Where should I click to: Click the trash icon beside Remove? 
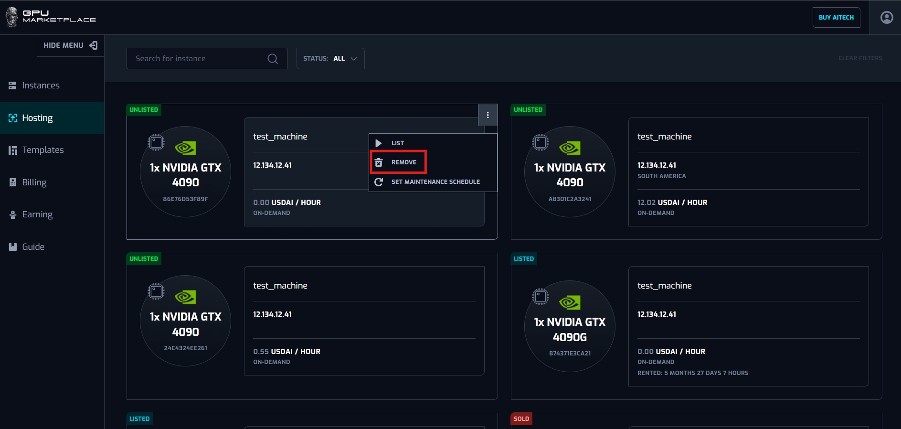click(379, 162)
